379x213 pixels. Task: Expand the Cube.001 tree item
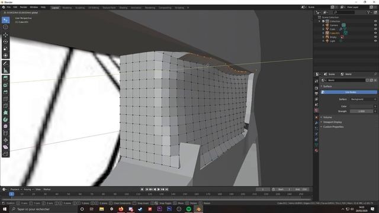323,33
